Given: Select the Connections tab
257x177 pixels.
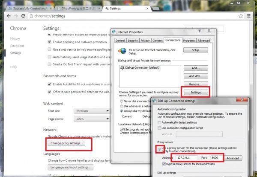Looking at the screenshot, I should (173, 40).
